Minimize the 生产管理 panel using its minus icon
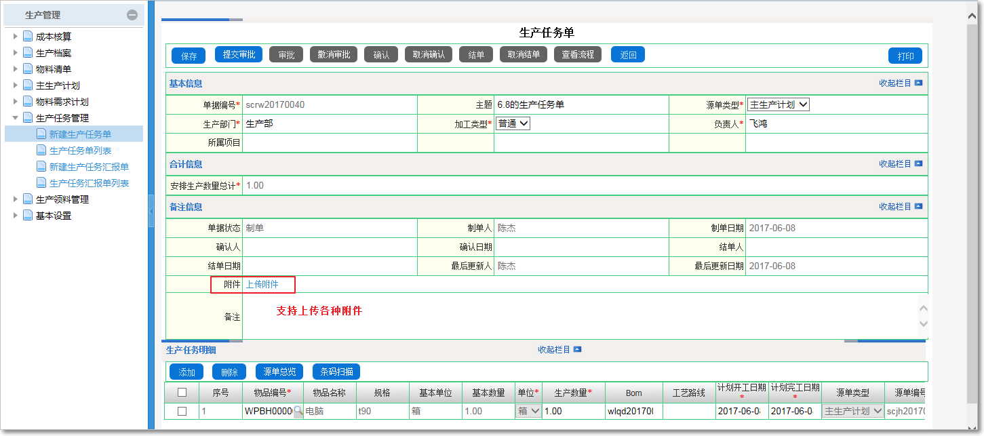This screenshot has width=984, height=436. click(134, 14)
